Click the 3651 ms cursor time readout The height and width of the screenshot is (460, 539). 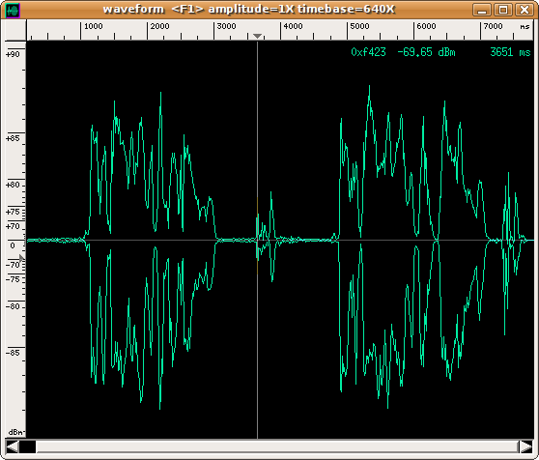coord(510,52)
